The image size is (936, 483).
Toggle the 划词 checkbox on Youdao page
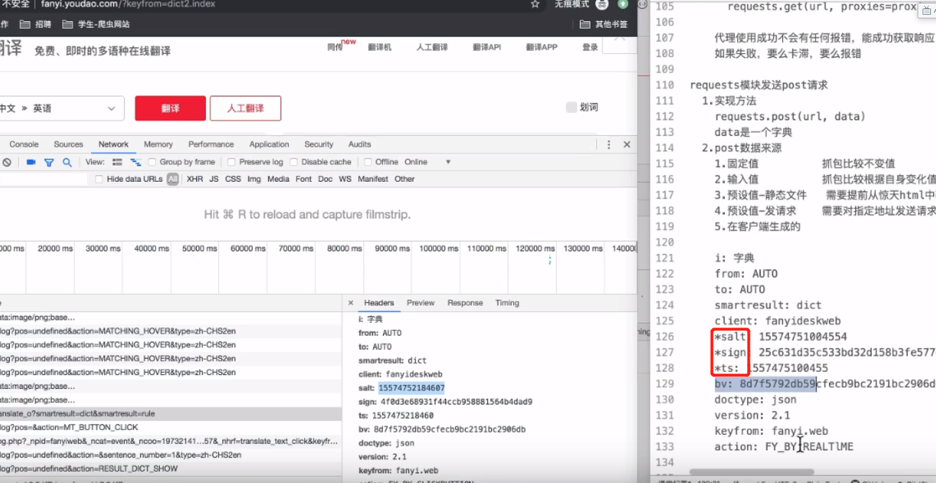click(571, 107)
